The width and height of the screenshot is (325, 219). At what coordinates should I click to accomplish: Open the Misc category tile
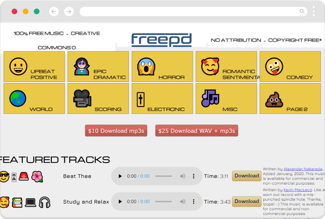[x=226, y=98]
